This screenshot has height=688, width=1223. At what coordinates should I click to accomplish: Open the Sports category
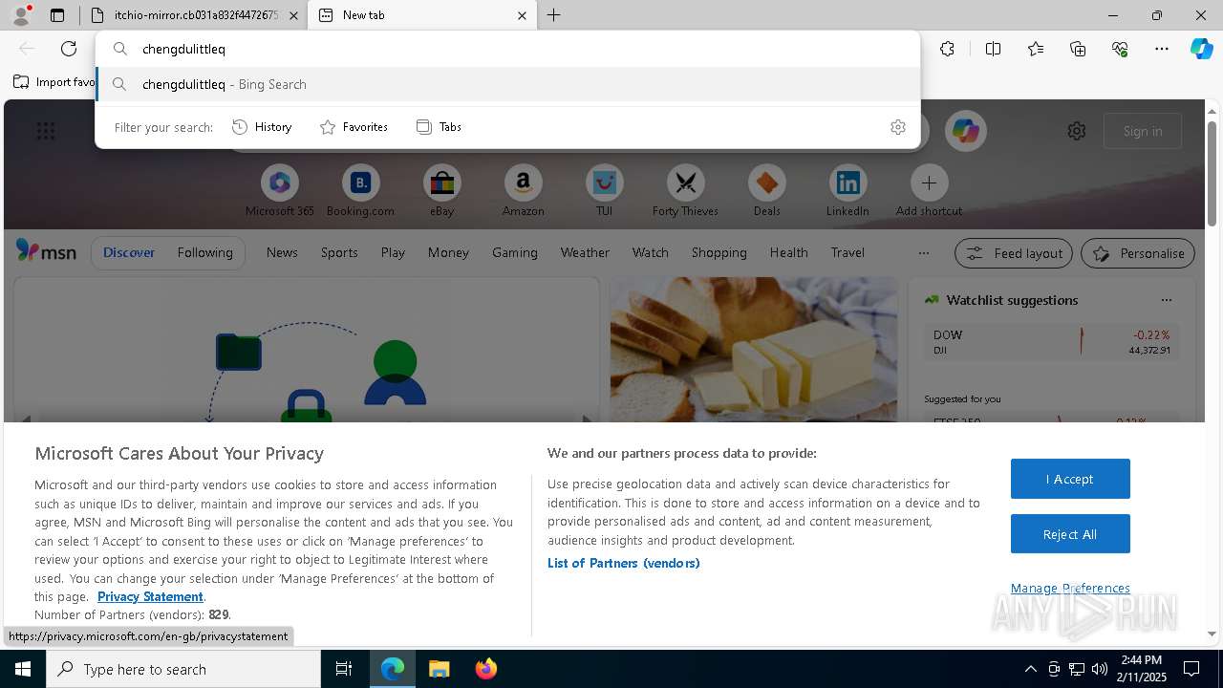tap(339, 252)
